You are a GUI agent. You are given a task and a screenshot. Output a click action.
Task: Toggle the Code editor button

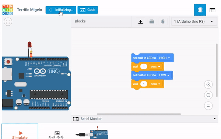(88, 10)
